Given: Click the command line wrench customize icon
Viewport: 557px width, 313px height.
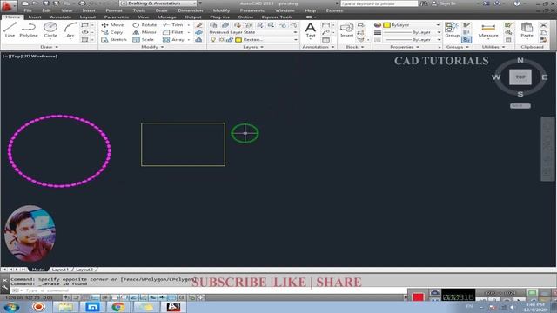Looking at the screenshot, I should coord(4,288).
